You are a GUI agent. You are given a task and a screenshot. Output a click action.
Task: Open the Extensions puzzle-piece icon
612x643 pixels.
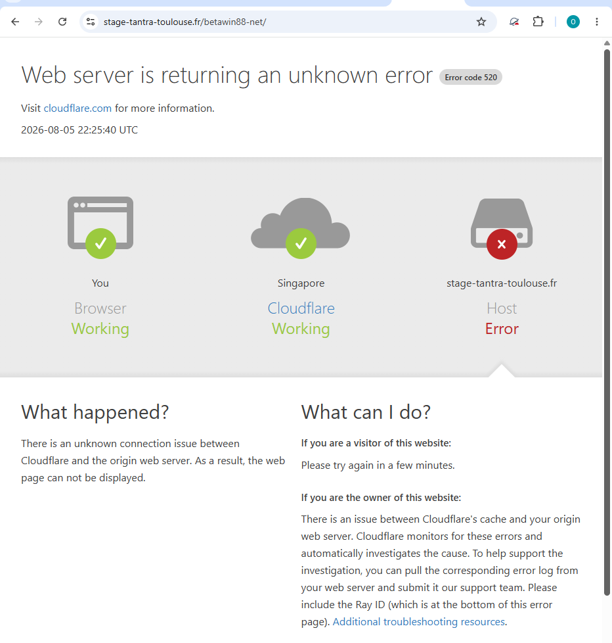pos(538,22)
